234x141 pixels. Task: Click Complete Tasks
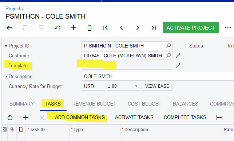[185, 117]
